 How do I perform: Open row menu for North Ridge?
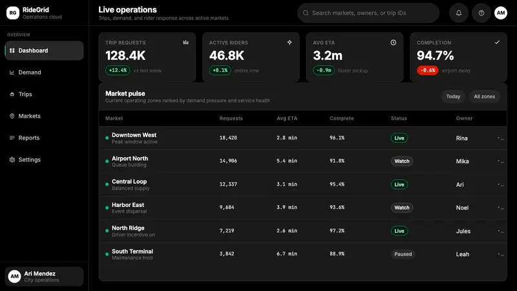500,231
